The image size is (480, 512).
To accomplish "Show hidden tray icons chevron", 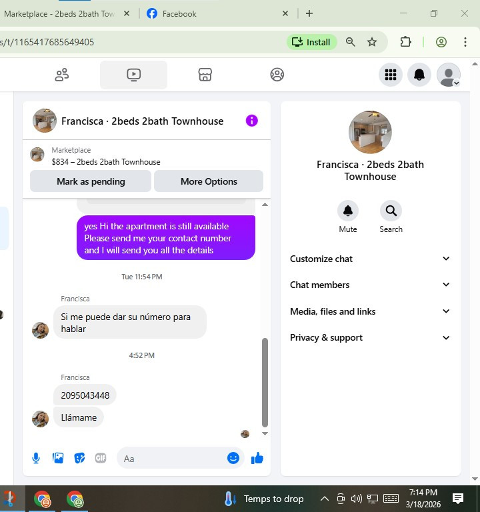I will click(324, 499).
